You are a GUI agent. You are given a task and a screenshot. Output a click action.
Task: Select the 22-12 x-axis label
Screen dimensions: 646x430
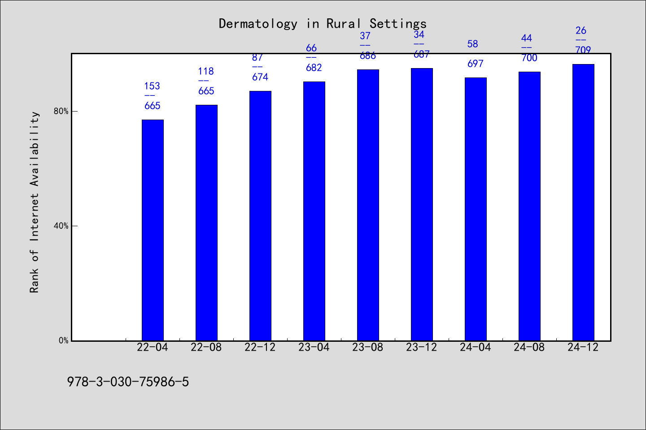[x=260, y=348]
